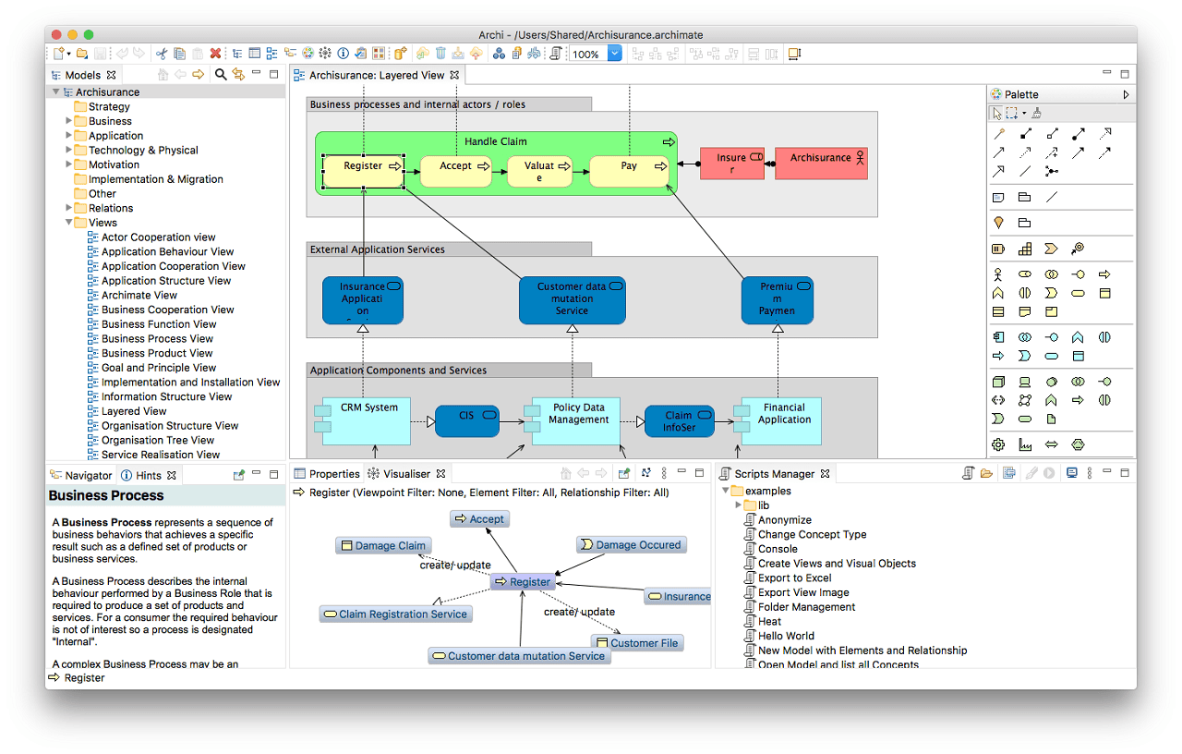The height and width of the screenshot is (754, 1182).
Task: Click the Customer File node in Visualiser
Action: (x=637, y=643)
